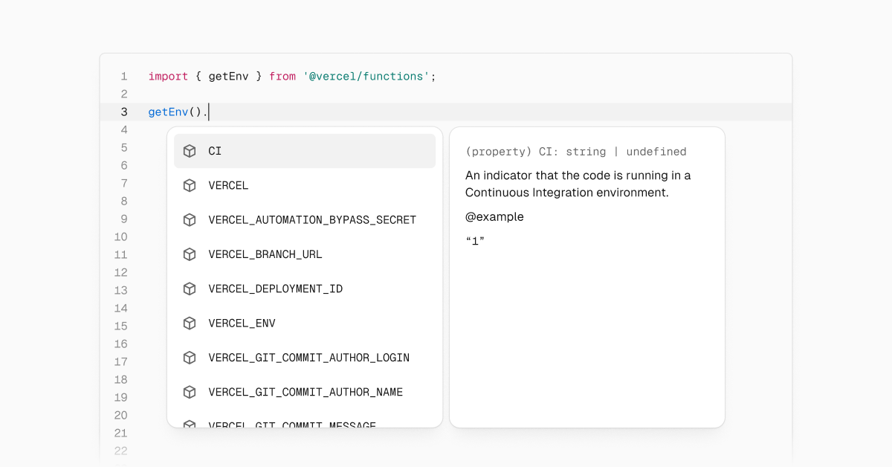Click the cube icon beside VERCEL

190,185
